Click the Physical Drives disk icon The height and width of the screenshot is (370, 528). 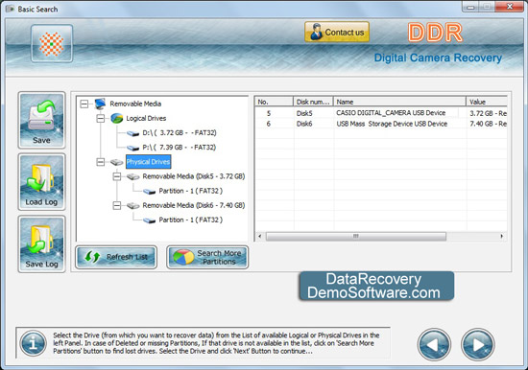click(x=116, y=162)
